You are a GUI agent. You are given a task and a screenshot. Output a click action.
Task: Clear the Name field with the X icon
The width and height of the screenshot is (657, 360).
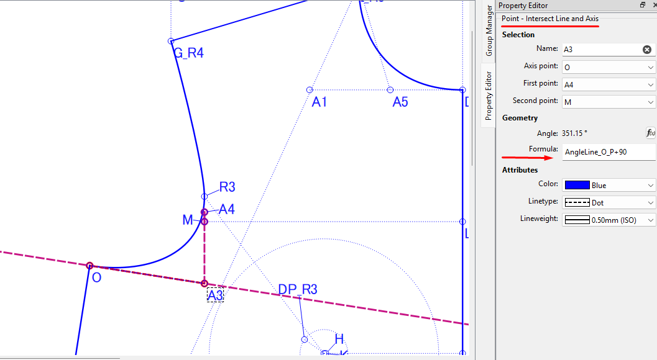point(646,50)
